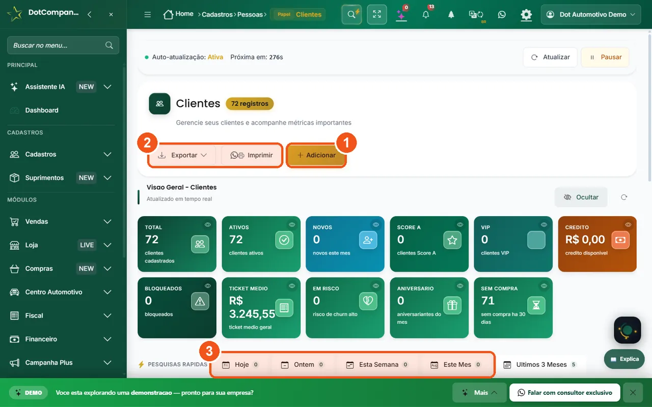Screen dimensions: 652x407
Task: Hide the Bloqueados card eye icon
Action: [x=208, y=285]
